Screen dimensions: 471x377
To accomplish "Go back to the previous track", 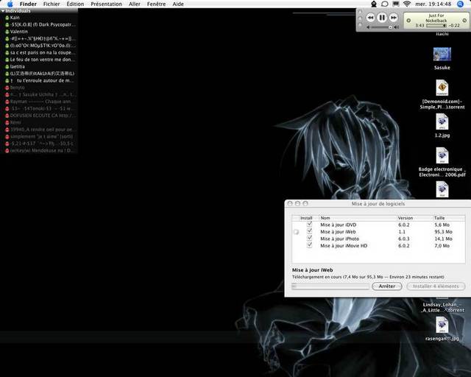I will coord(370,17).
